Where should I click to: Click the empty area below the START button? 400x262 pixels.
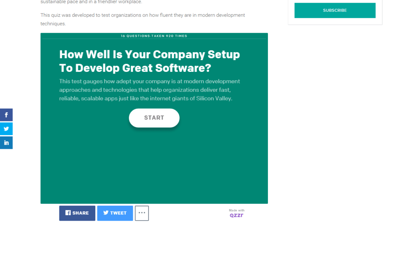154,164
